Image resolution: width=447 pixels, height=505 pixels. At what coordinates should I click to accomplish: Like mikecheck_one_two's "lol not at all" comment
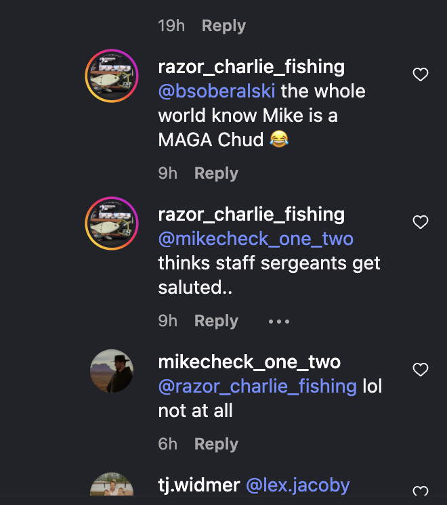coord(421,370)
